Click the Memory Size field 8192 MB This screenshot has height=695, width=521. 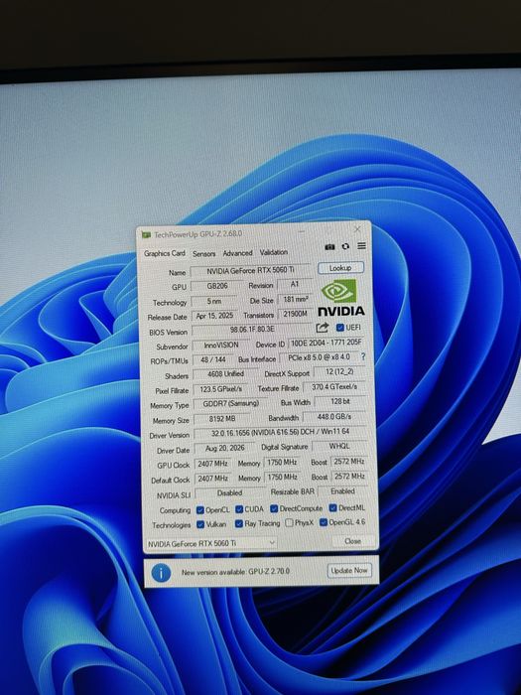222,419
